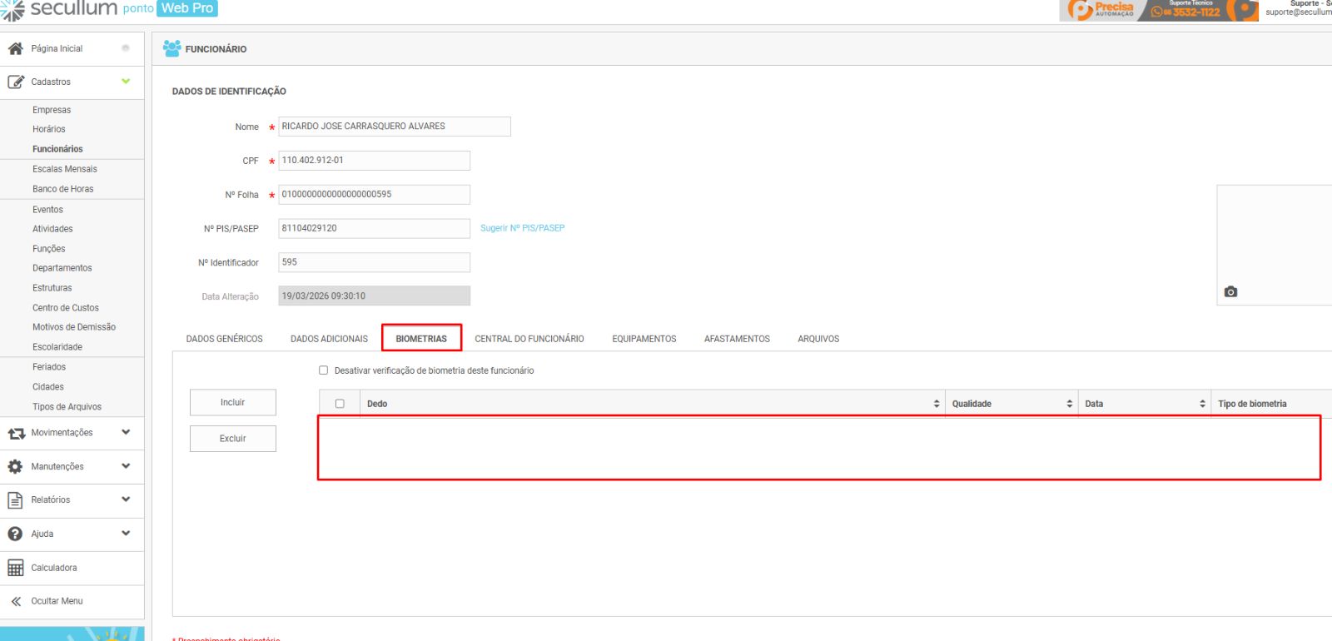The height and width of the screenshot is (641, 1332).
Task: Click the Nome input field
Action: pyautogui.click(x=394, y=127)
